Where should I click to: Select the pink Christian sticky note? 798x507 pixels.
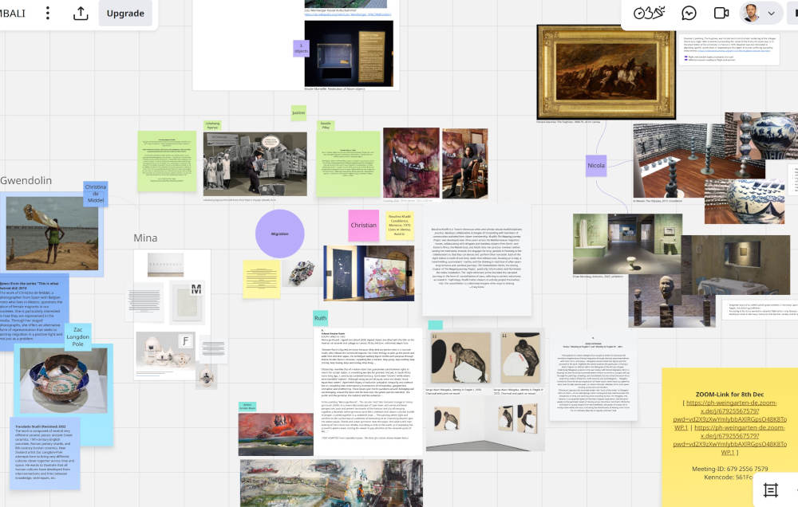click(363, 226)
